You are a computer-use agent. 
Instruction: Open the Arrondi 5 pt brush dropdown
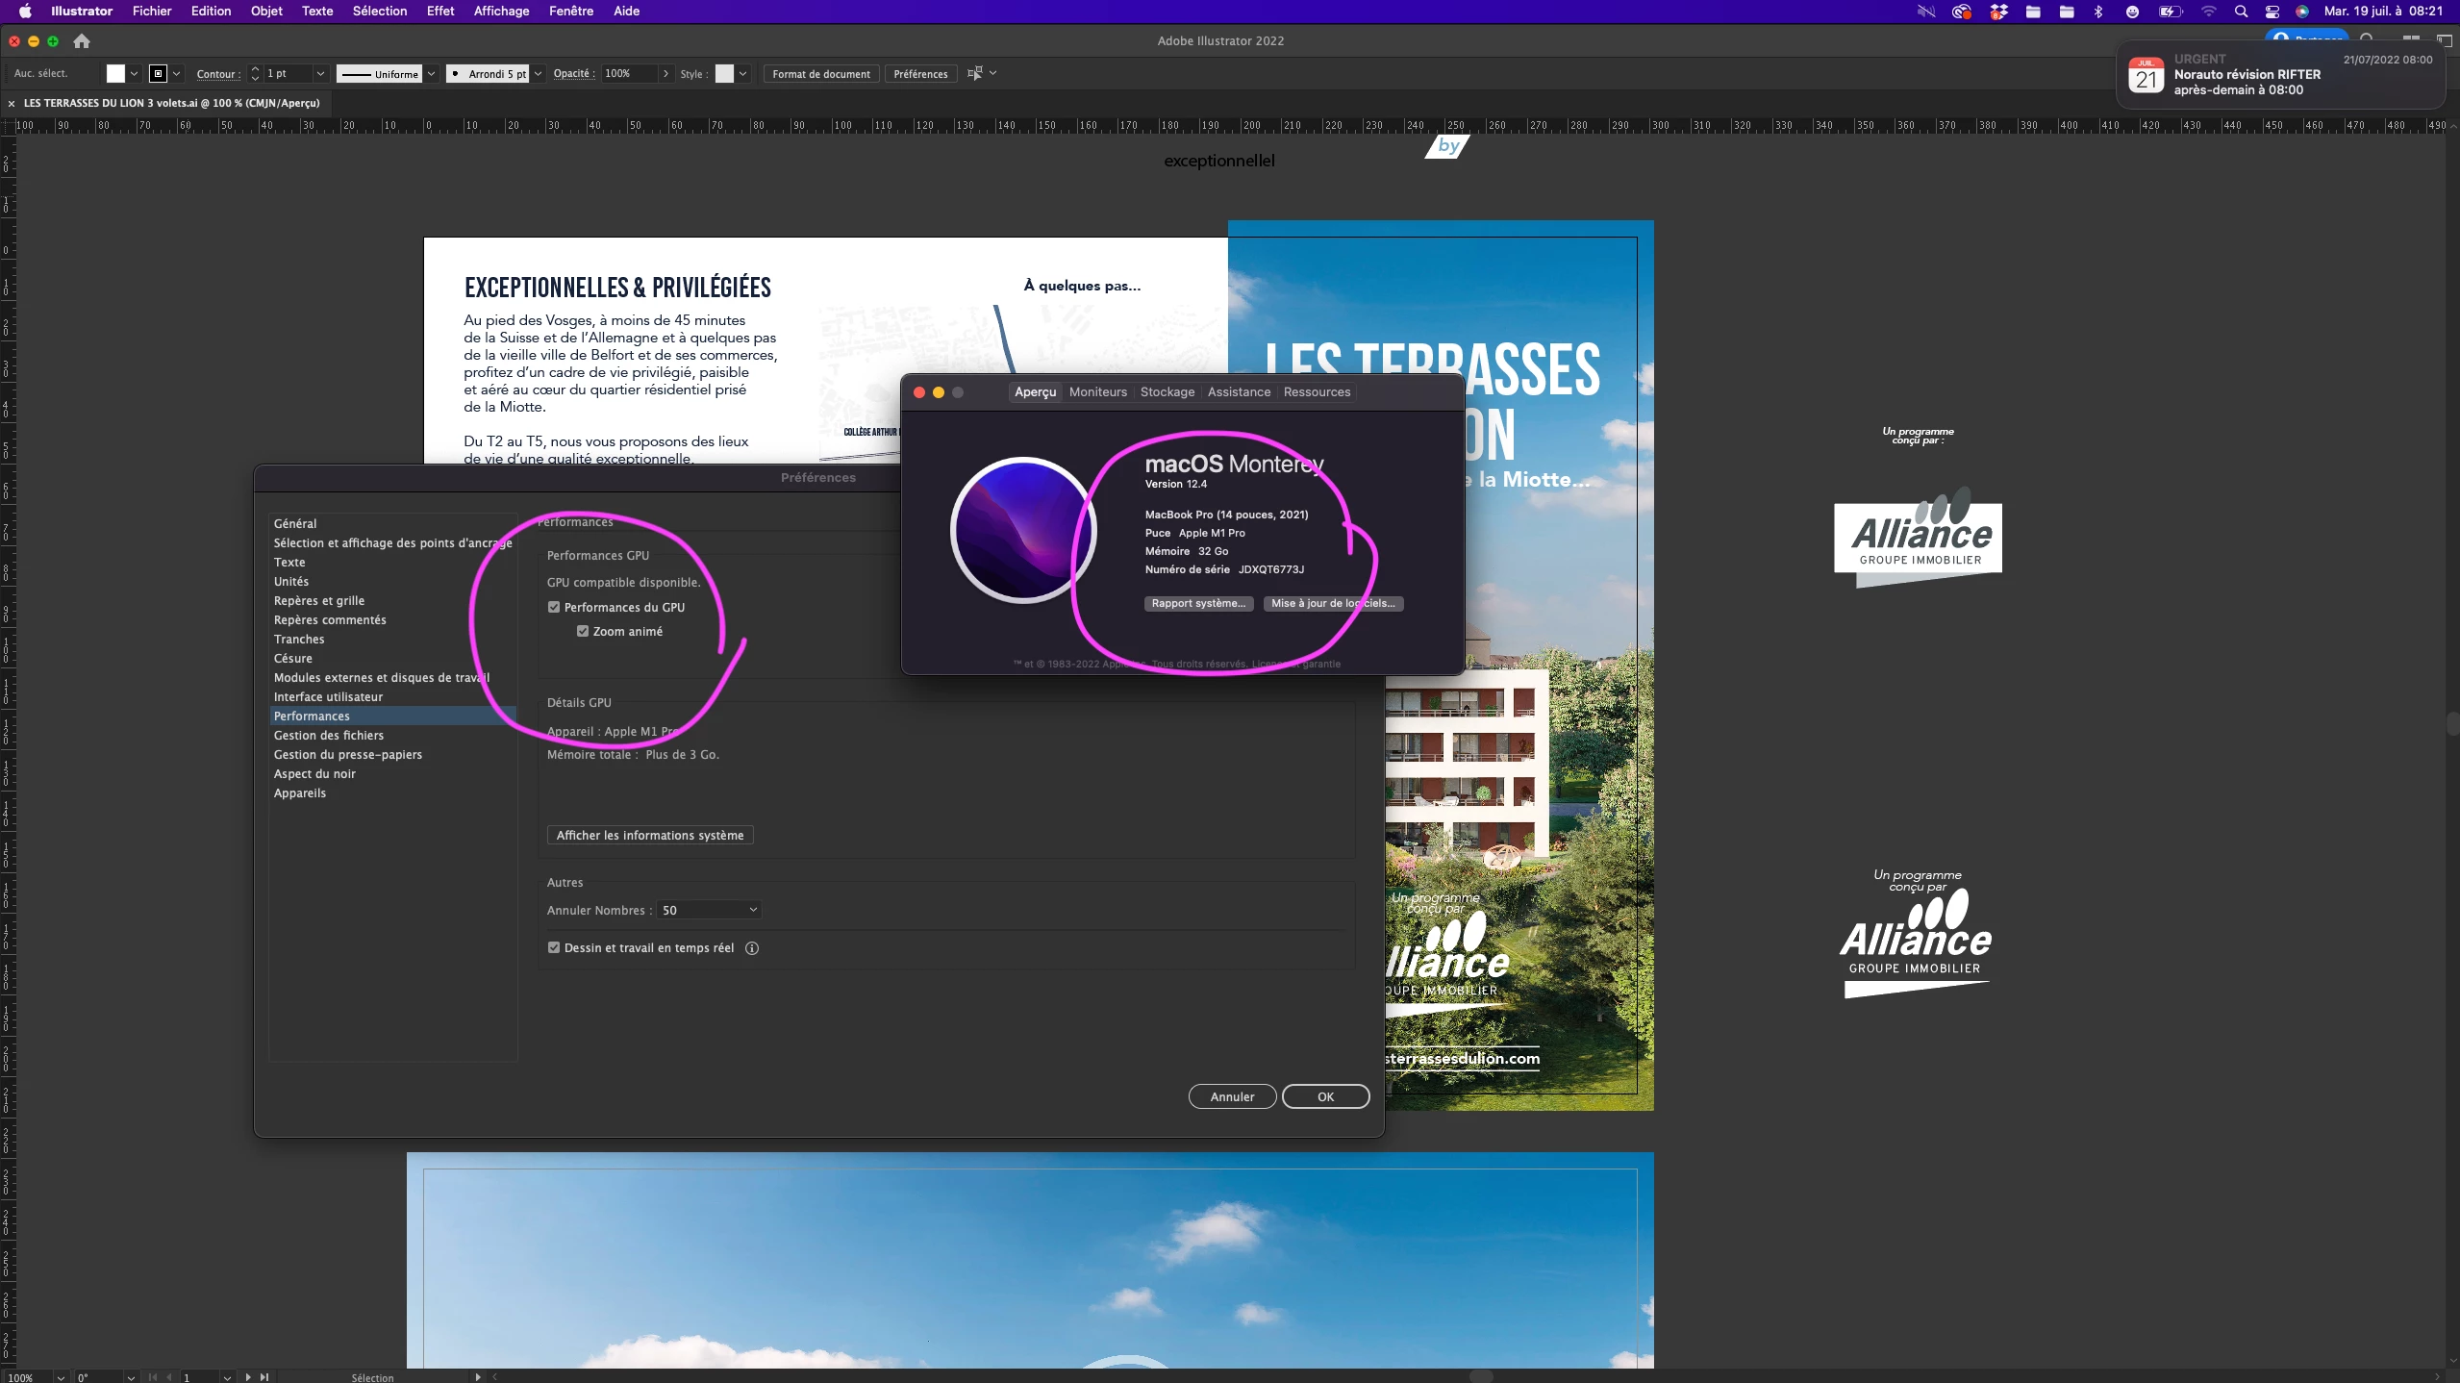tap(539, 73)
